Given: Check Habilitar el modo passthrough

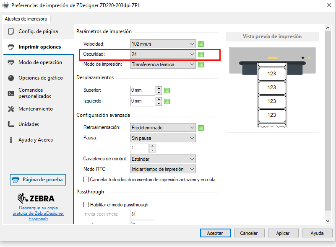Looking at the screenshot, I should (x=86, y=205).
